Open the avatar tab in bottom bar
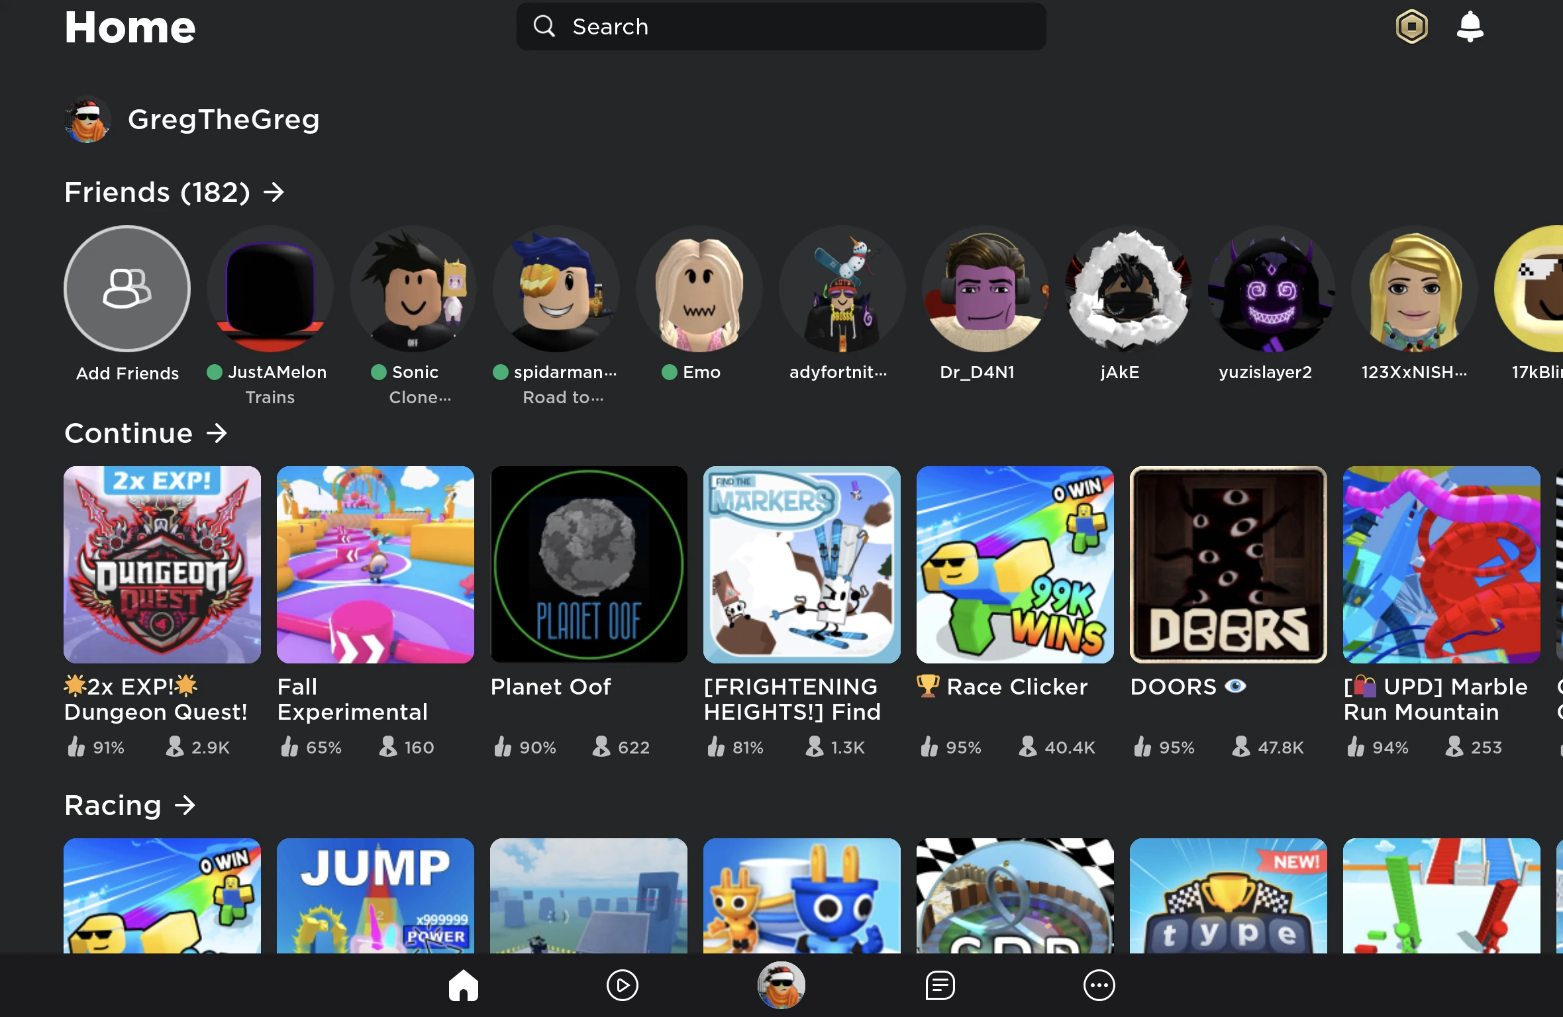The image size is (1563, 1017). click(781, 985)
